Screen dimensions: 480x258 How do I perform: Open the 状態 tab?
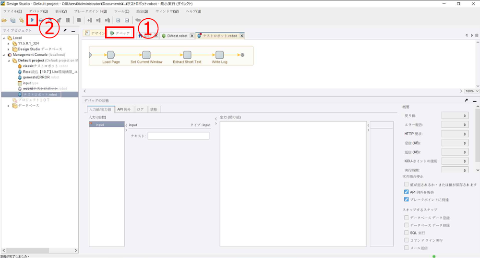point(154,110)
